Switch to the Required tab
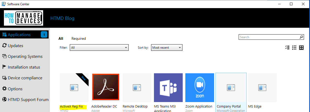 [79, 38]
